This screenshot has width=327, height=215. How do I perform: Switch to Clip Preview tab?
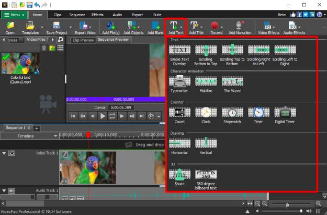[x=83, y=40]
